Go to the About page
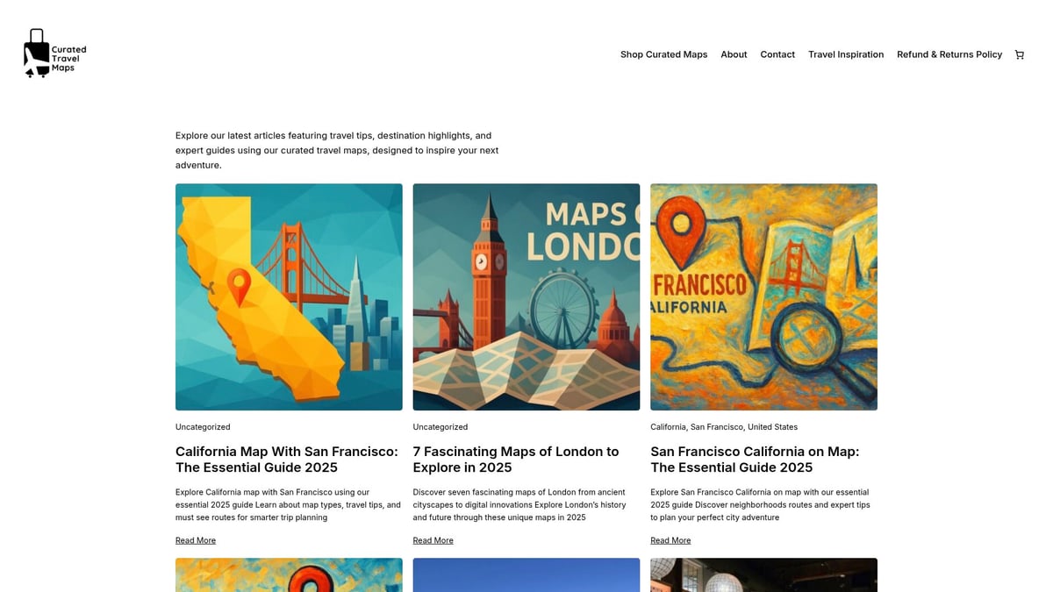Image resolution: width=1053 pixels, height=592 pixels. click(734, 54)
